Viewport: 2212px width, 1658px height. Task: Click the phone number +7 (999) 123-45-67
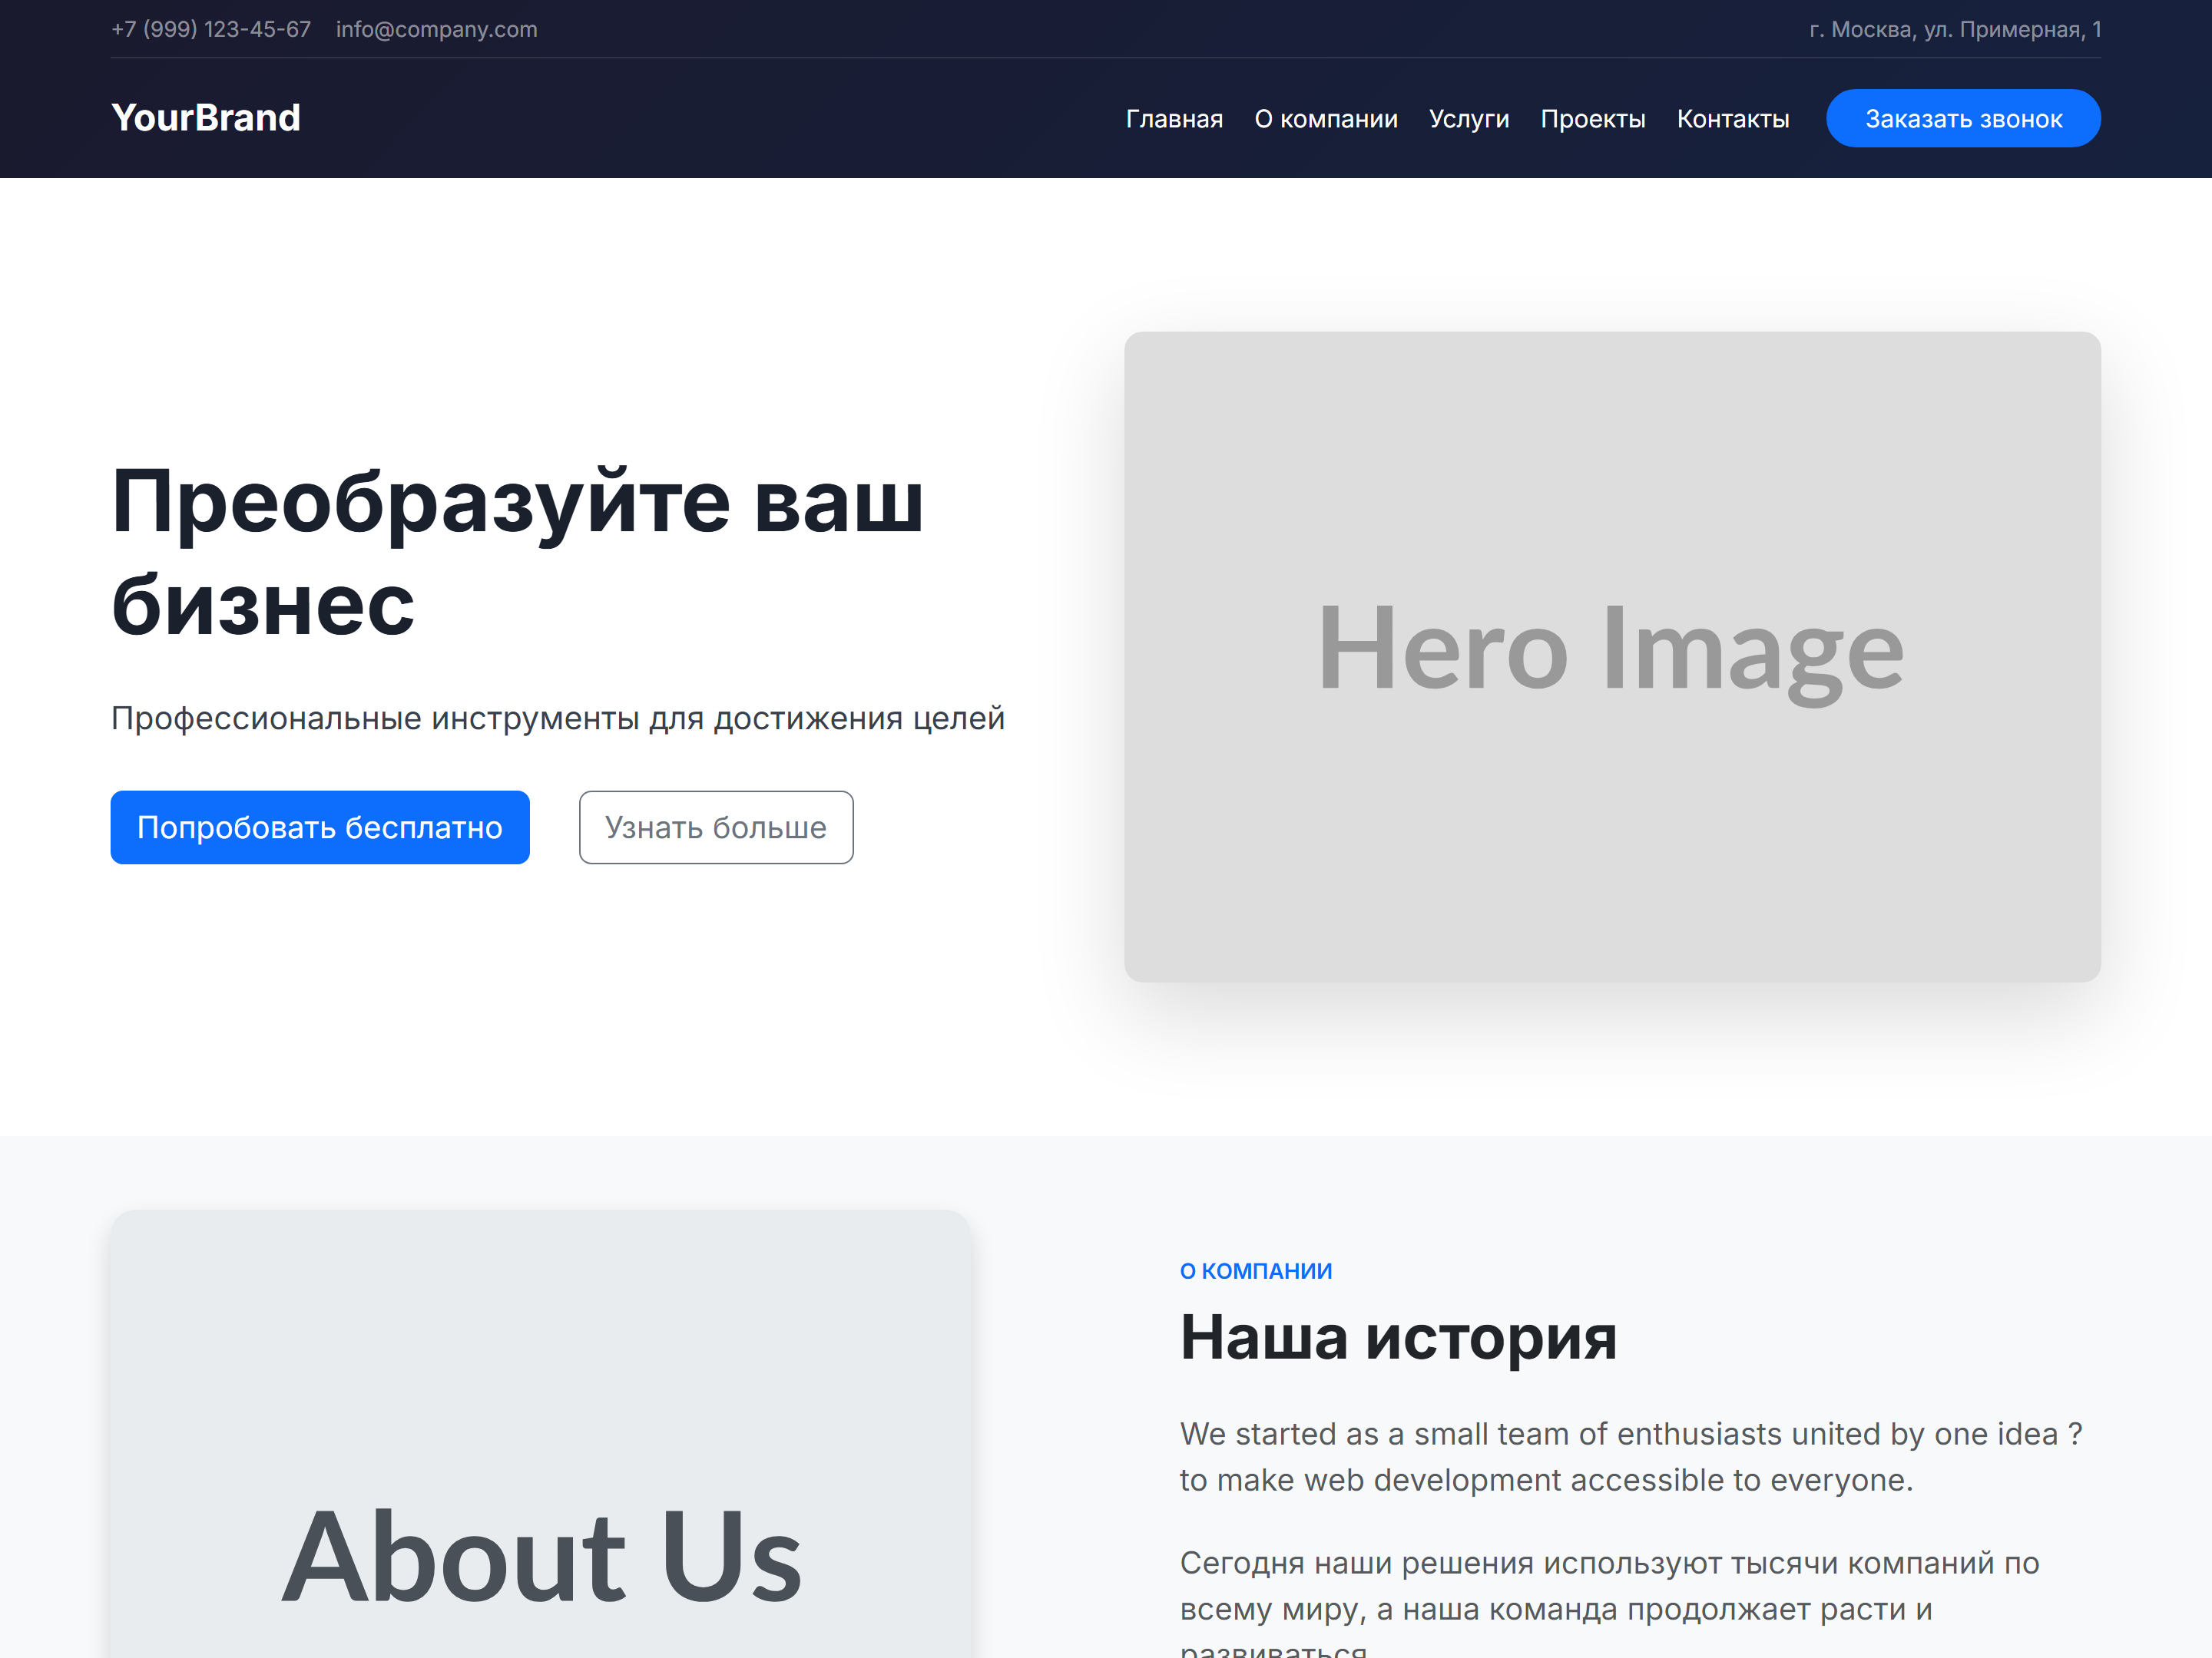tap(211, 29)
